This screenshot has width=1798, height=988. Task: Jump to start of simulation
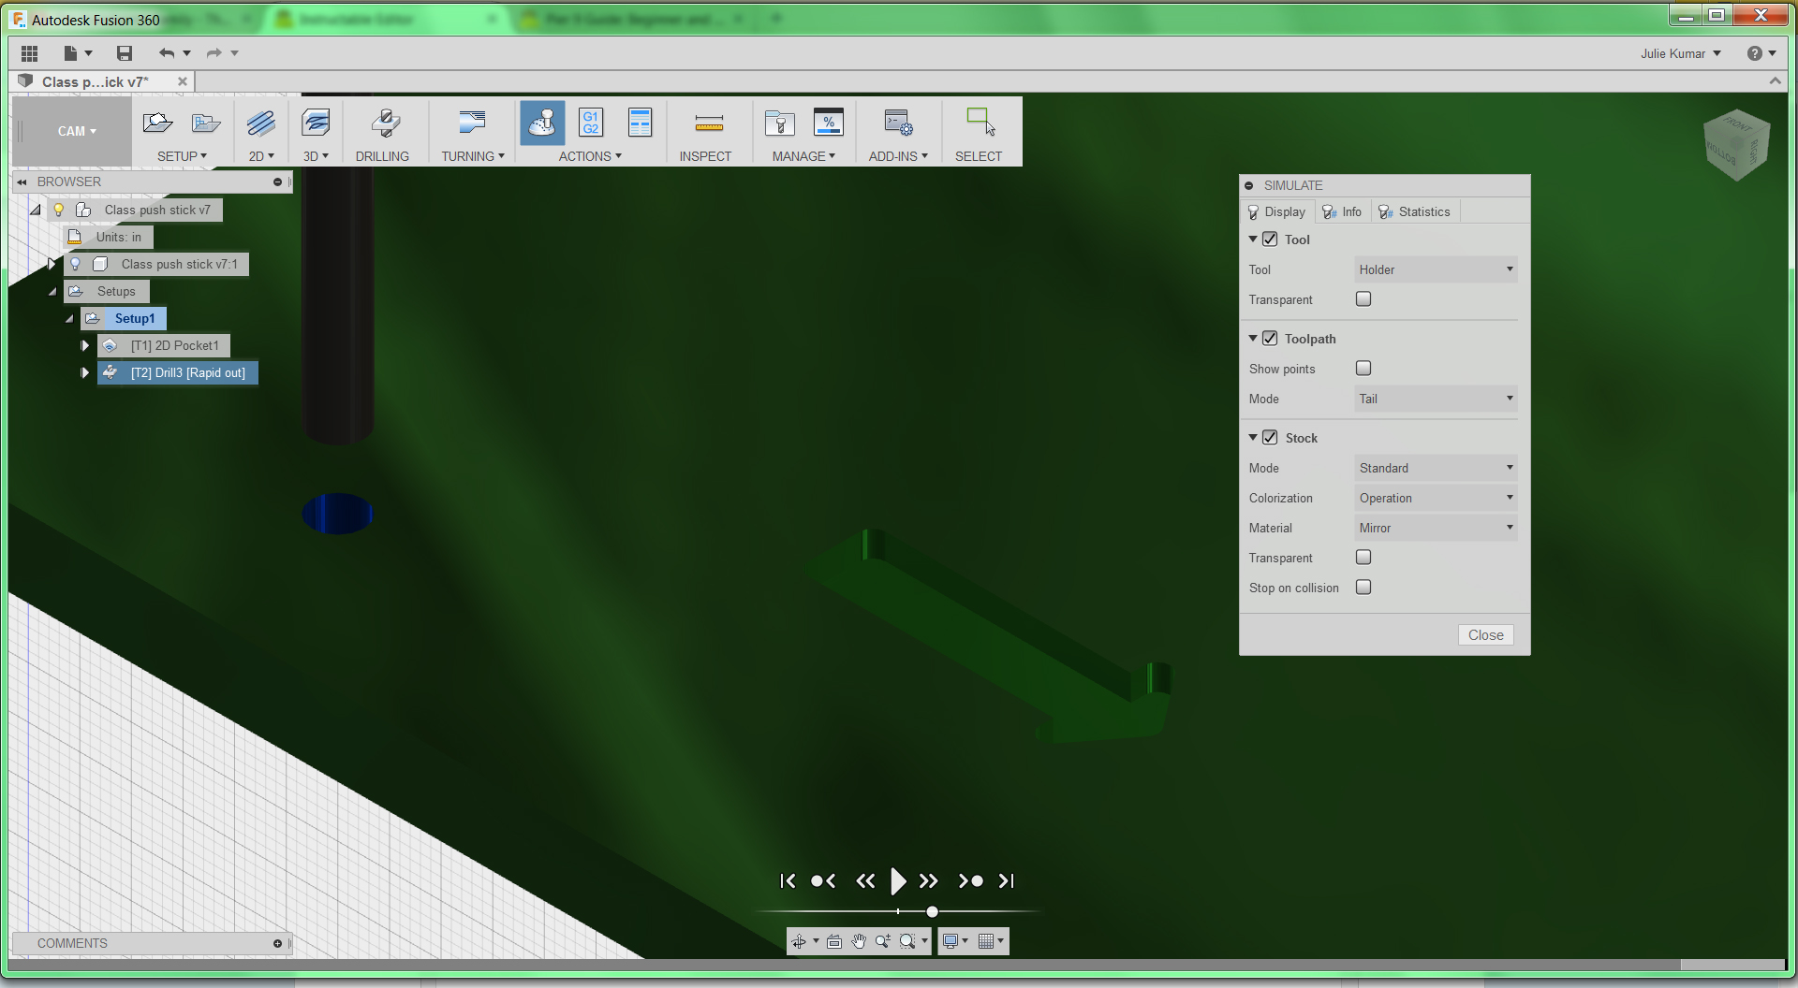[788, 880]
